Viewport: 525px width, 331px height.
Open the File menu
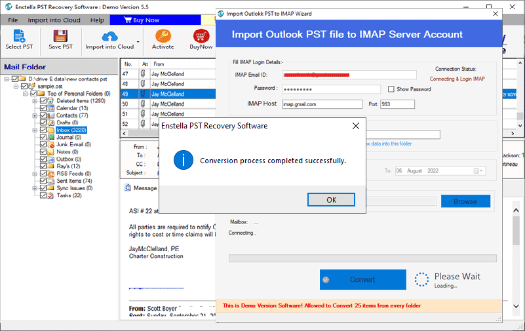point(12,20)
